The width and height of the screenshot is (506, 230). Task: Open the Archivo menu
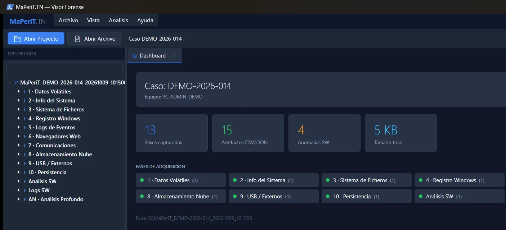coord(68,20)
